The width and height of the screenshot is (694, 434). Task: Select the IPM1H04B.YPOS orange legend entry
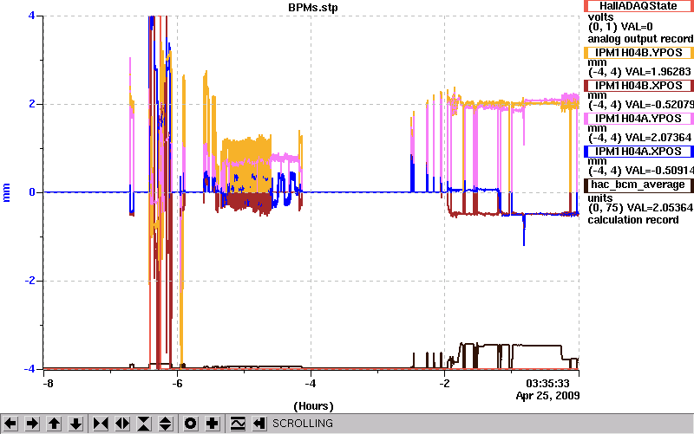(638, 53)
